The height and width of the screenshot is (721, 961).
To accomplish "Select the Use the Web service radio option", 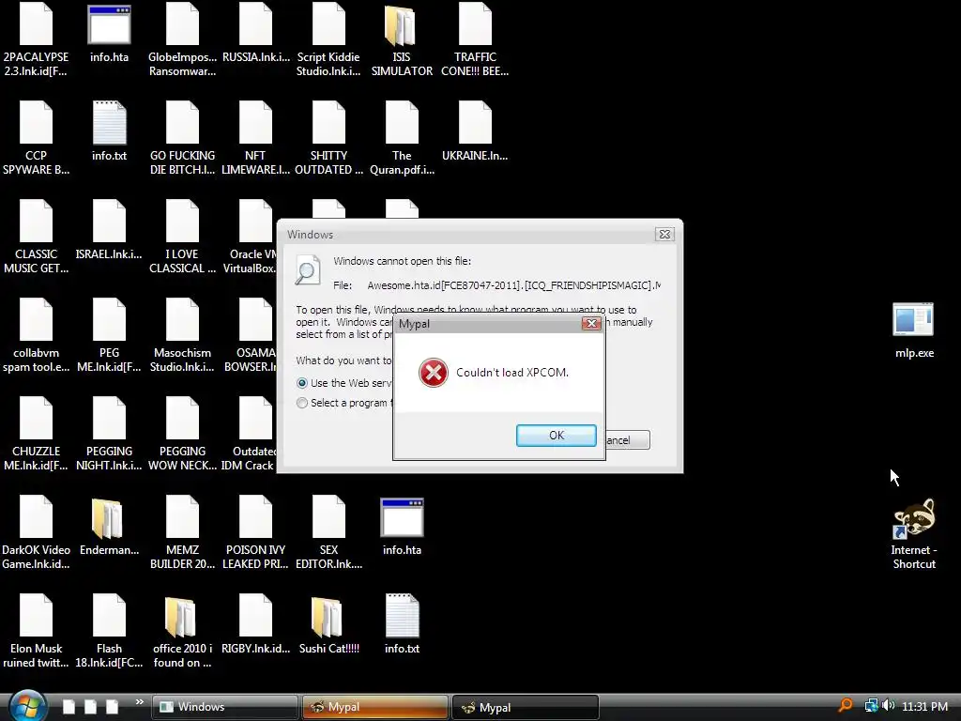I will (301, 383).
